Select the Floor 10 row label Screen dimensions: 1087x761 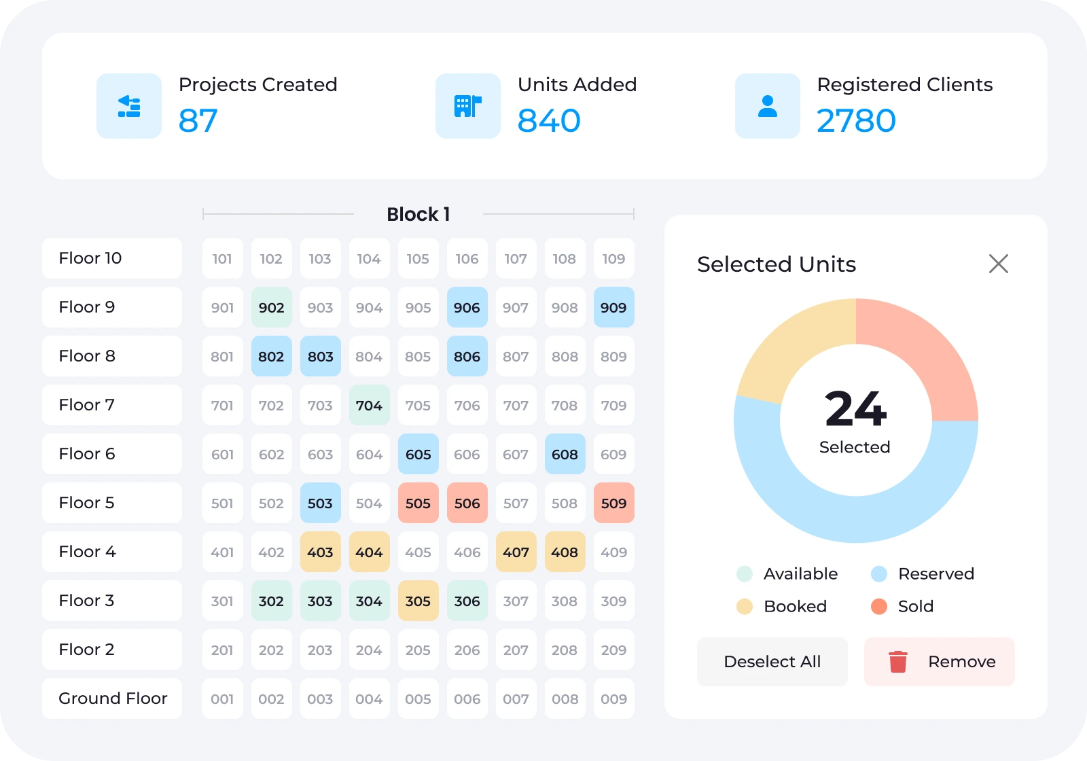tap(112, 258)
